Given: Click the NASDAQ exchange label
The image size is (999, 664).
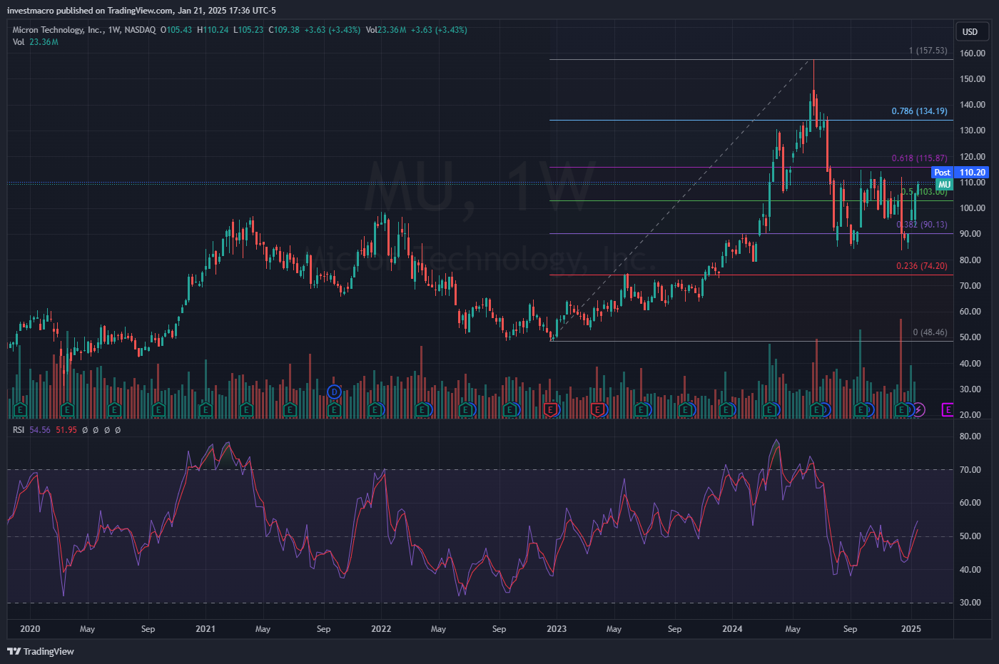Looking at the screenshot, I should tap(140, 30).
